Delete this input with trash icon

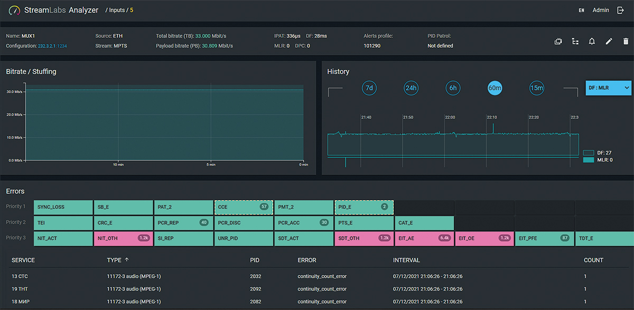click(x=626, y=41)
